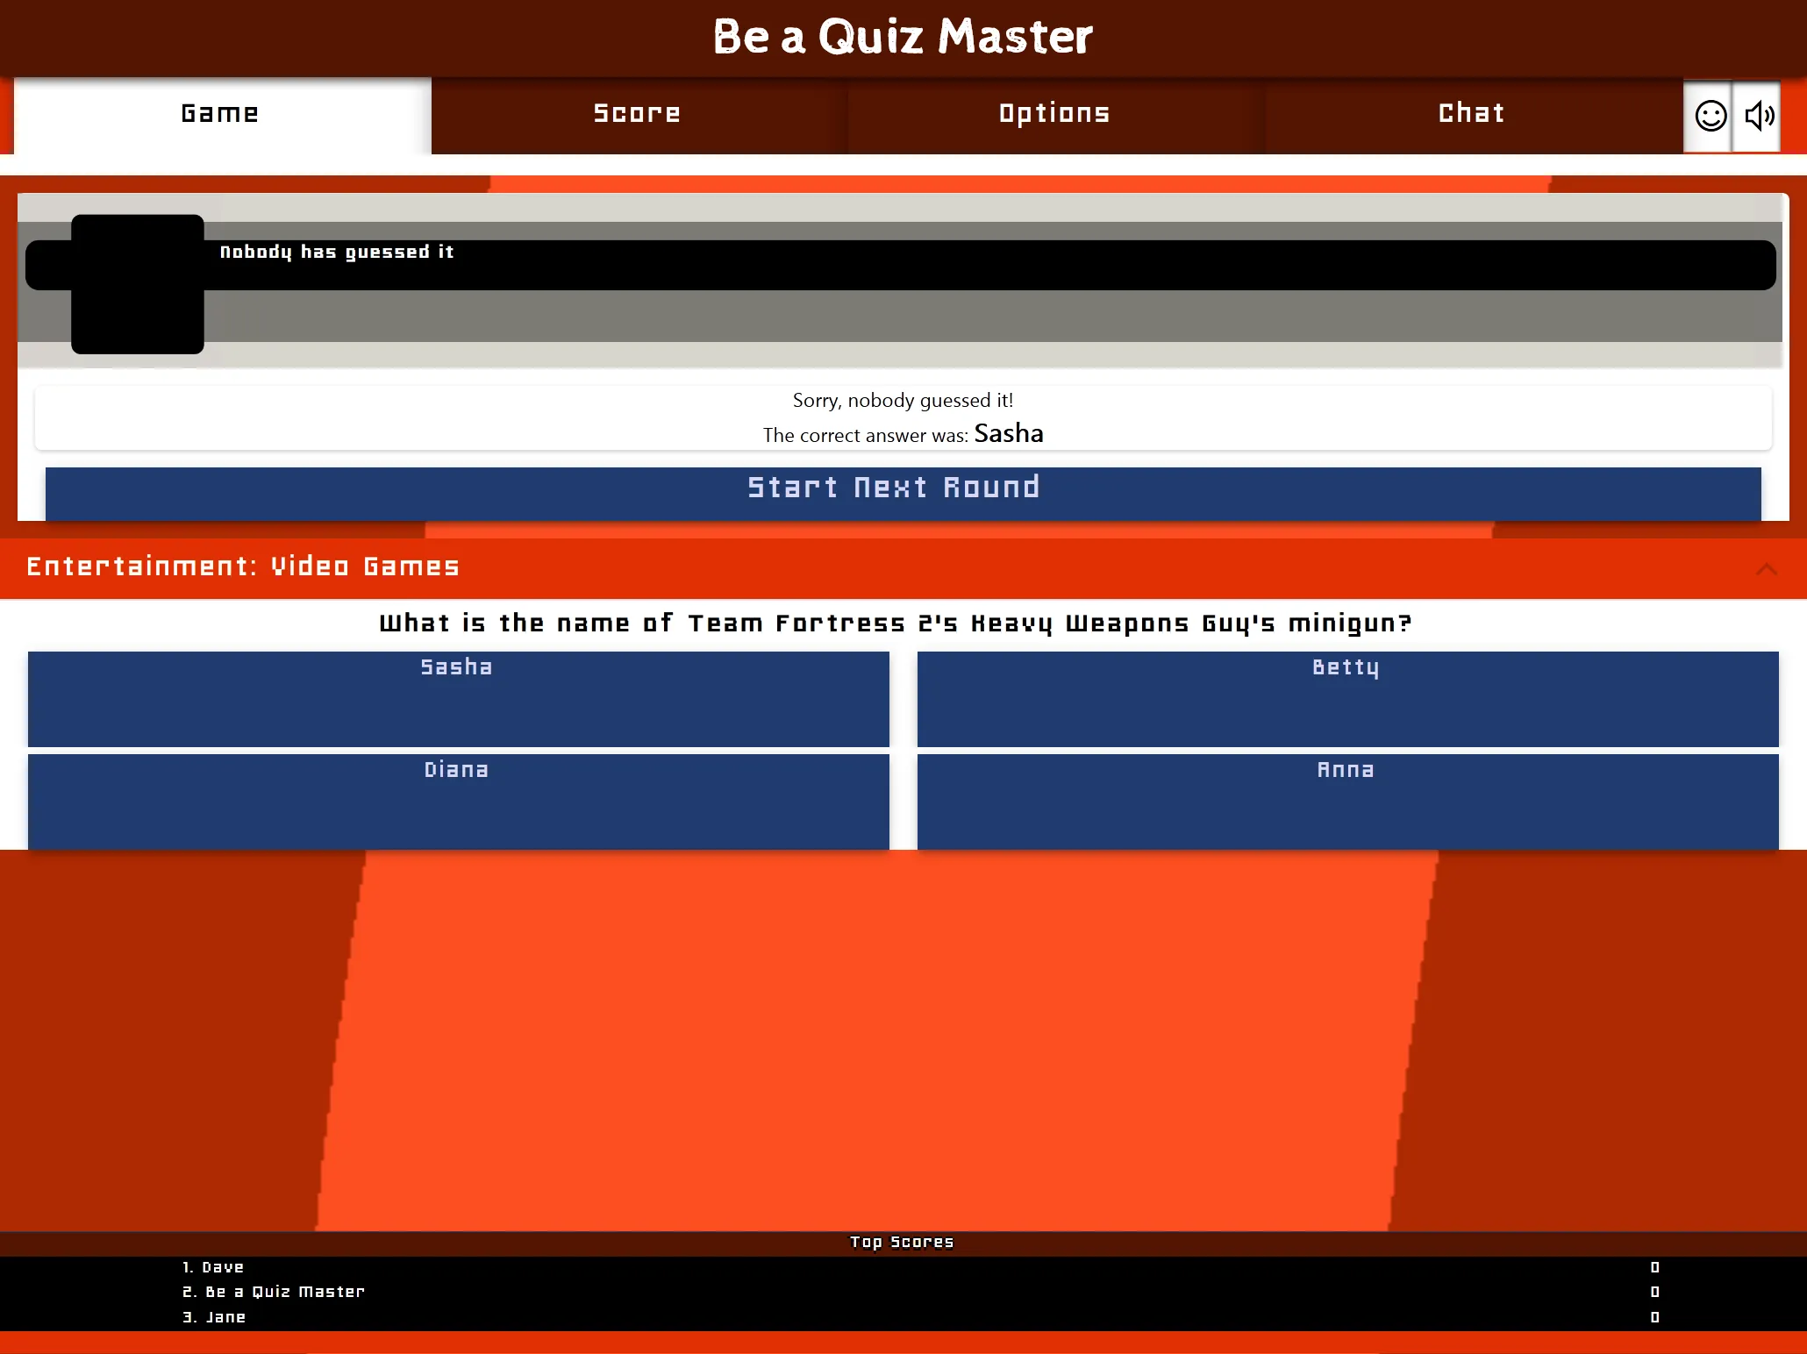Click the Options menu tab
The width and height of the screenshot is (1807, 1354).
(1054, 114)
